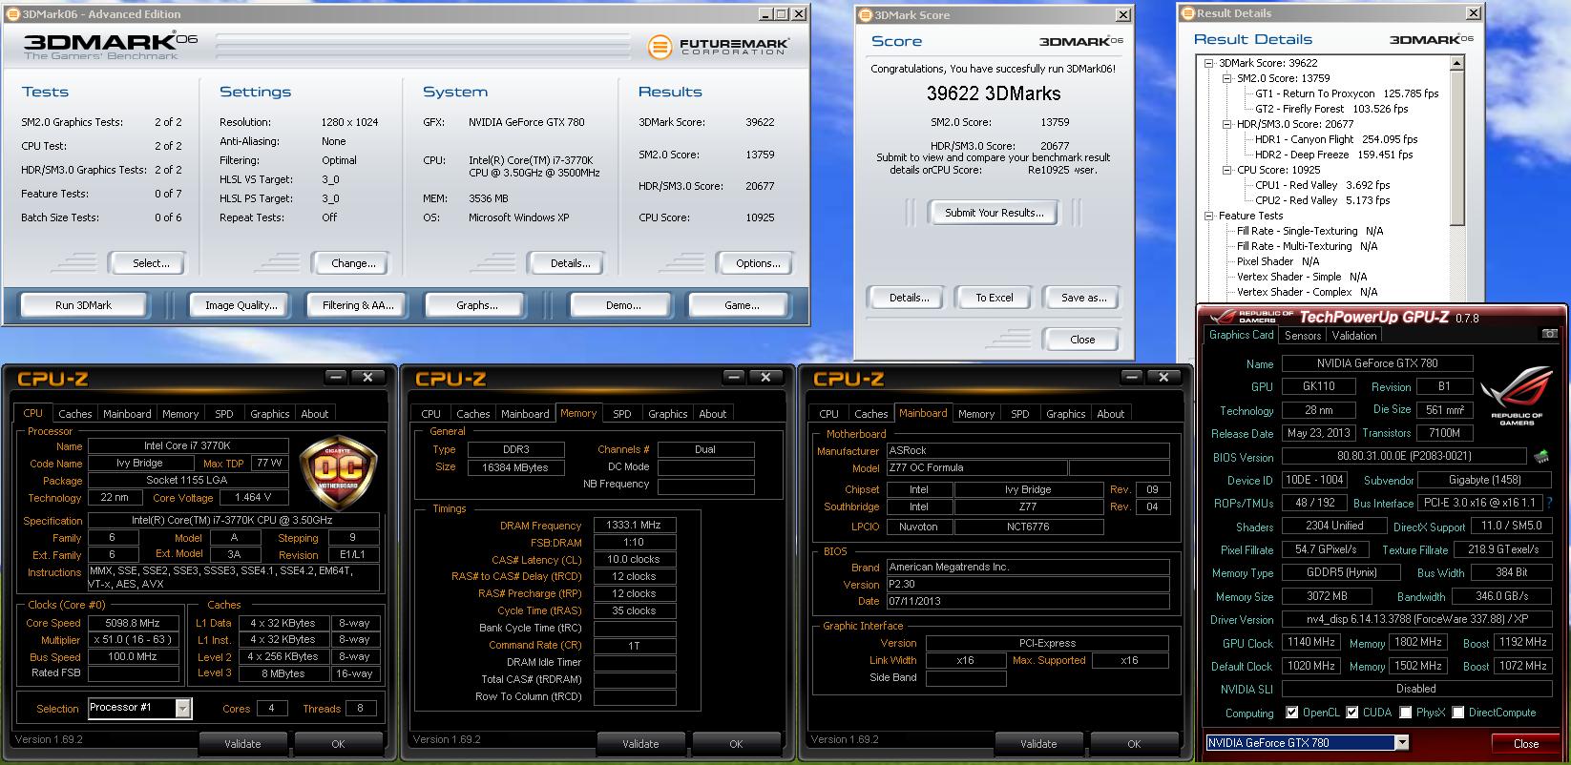Click the Futuremark Corporation logo
This screenshot has width=1571, height=765.
point(717,47)
